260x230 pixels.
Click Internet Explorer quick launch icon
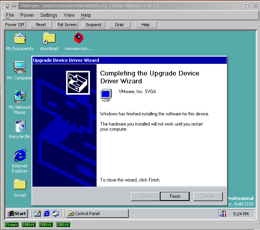pyautogui.click(x=47, y=214)
